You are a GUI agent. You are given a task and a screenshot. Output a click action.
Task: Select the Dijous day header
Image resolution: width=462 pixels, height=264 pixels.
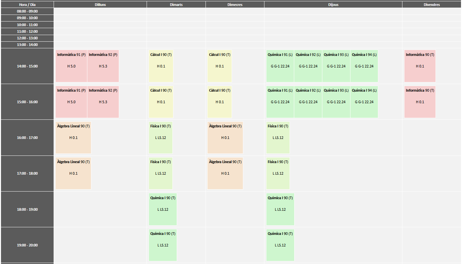(333, 5)
